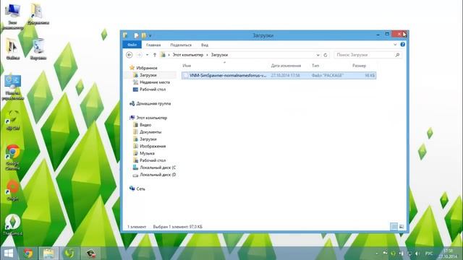The height and width of the screenshot is (260, 463).
Task: Click the search magnifier icon
Action: coord(397,55)
